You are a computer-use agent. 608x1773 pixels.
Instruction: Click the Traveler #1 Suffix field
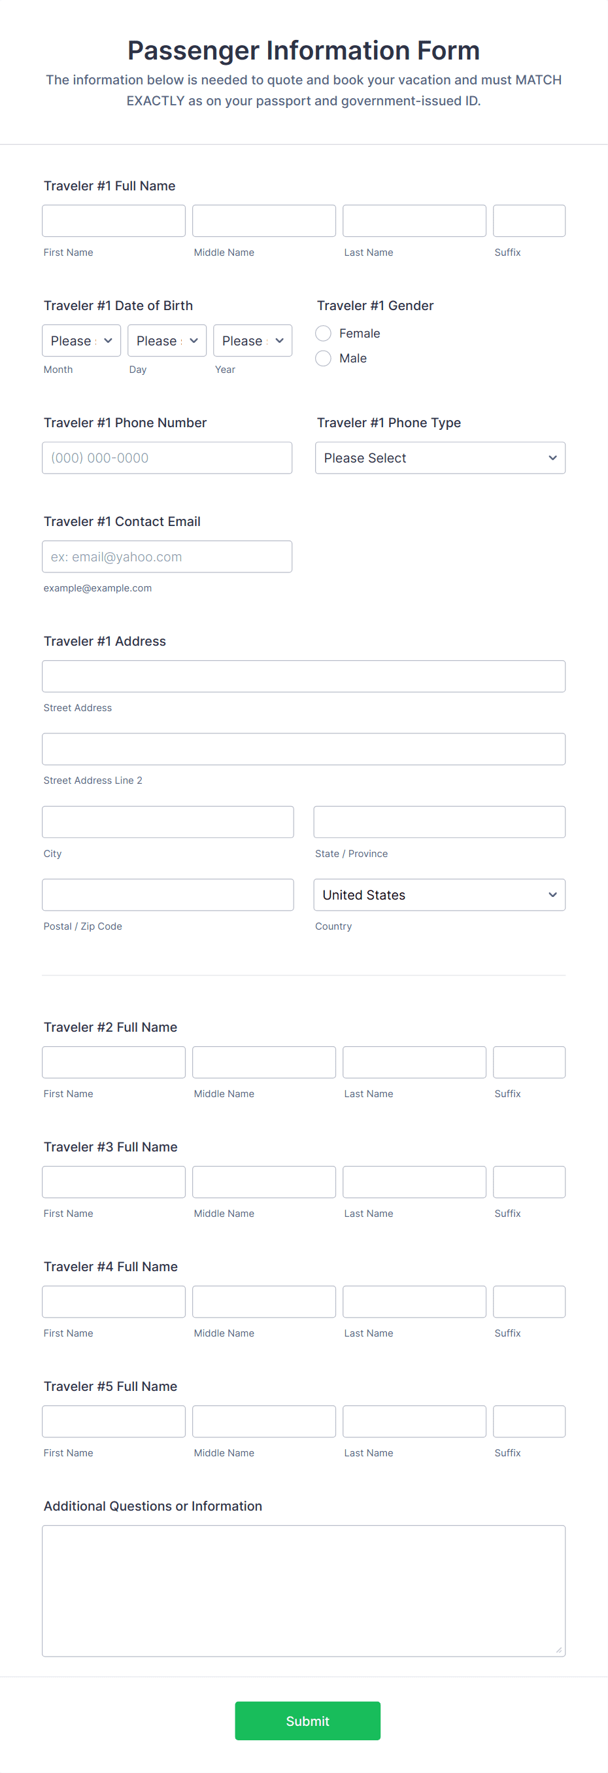click(529, 220)
